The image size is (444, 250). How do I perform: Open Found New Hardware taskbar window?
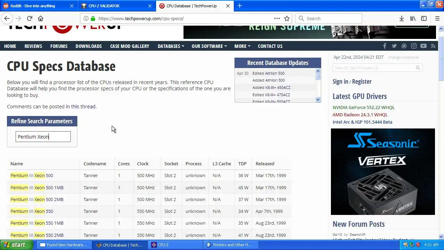pyautogui.click(x=65, y=245)
